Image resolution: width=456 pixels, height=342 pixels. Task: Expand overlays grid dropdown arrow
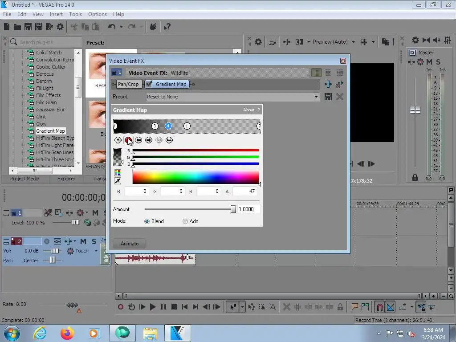tap(373, 42)
